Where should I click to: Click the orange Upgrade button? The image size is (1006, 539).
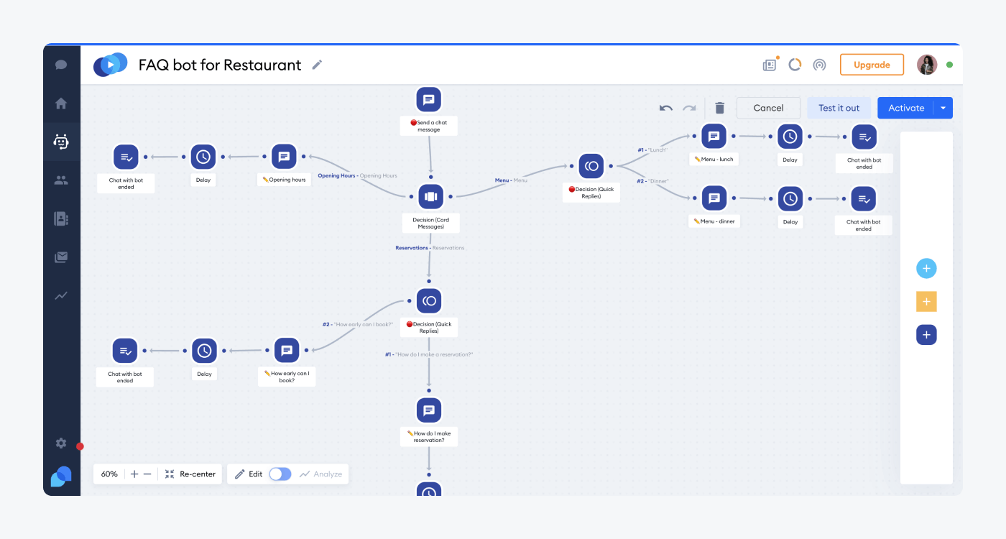872,65
